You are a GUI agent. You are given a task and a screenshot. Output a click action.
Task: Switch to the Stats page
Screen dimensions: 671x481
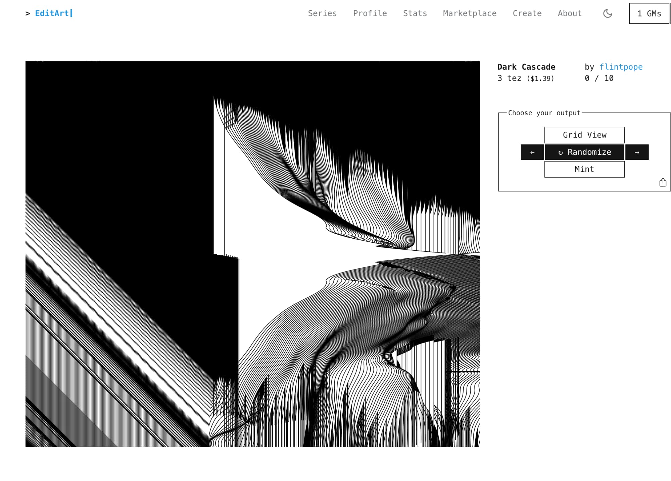(415, 13)
